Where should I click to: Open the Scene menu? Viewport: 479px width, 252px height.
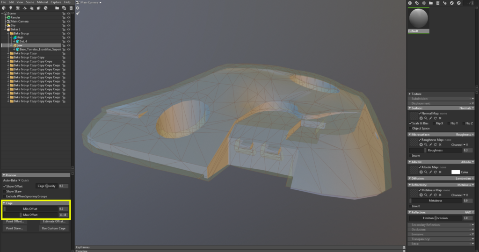[30, 2]
